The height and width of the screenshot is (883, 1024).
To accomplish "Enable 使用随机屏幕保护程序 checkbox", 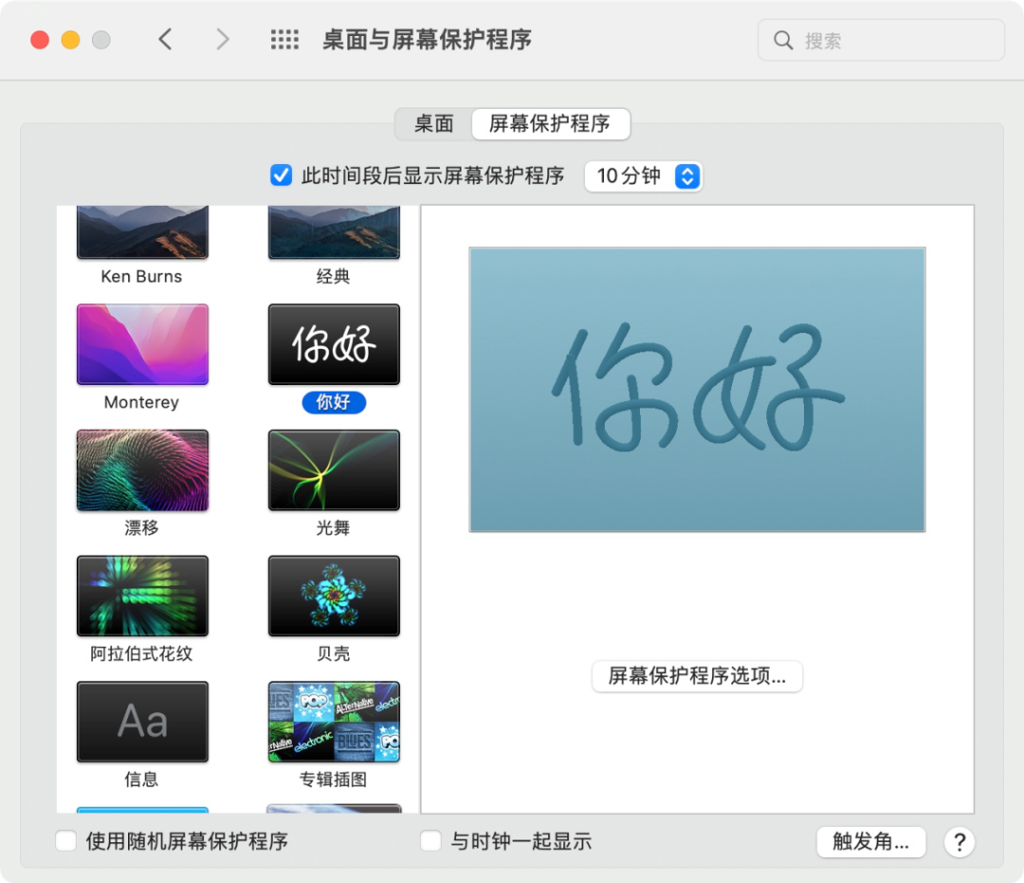I will (x=64, y=840).
